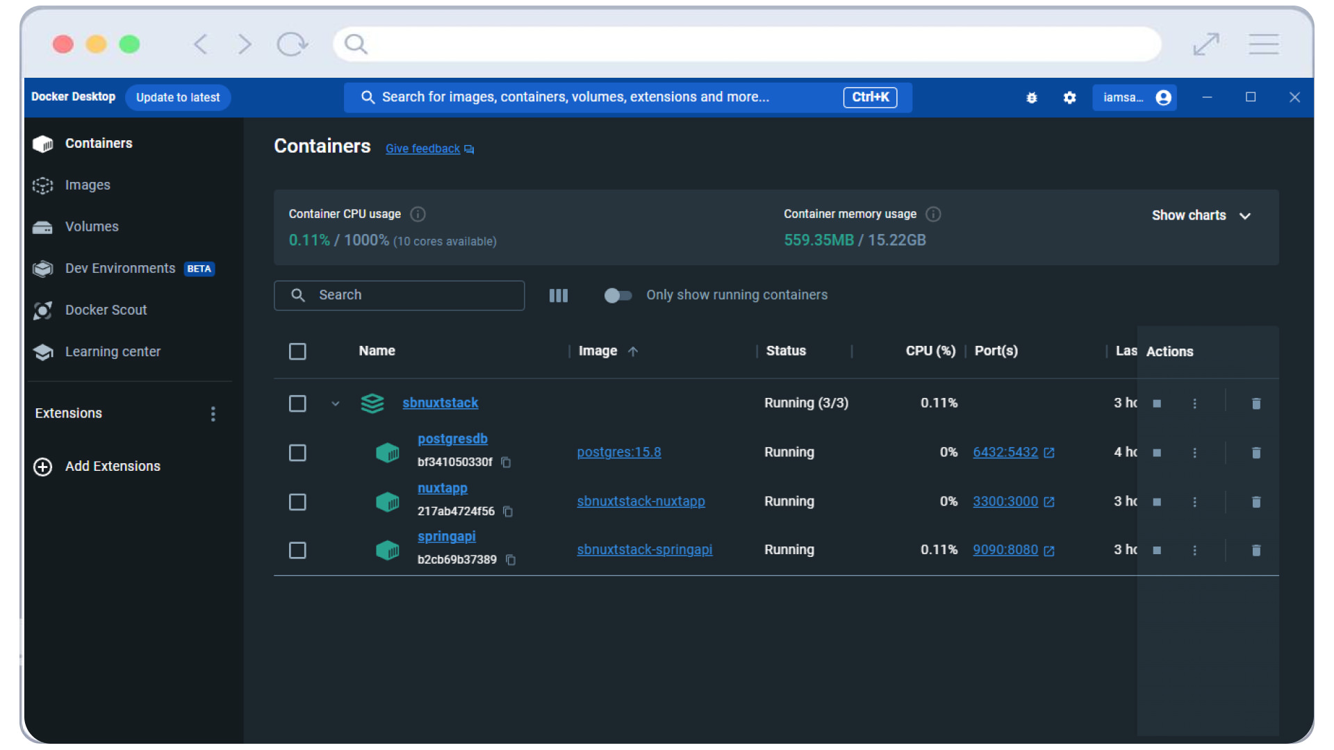Check the sbnuxtstack row checkbox
This screenshot has height=750, width=1334.
click(x=297, y=403)
